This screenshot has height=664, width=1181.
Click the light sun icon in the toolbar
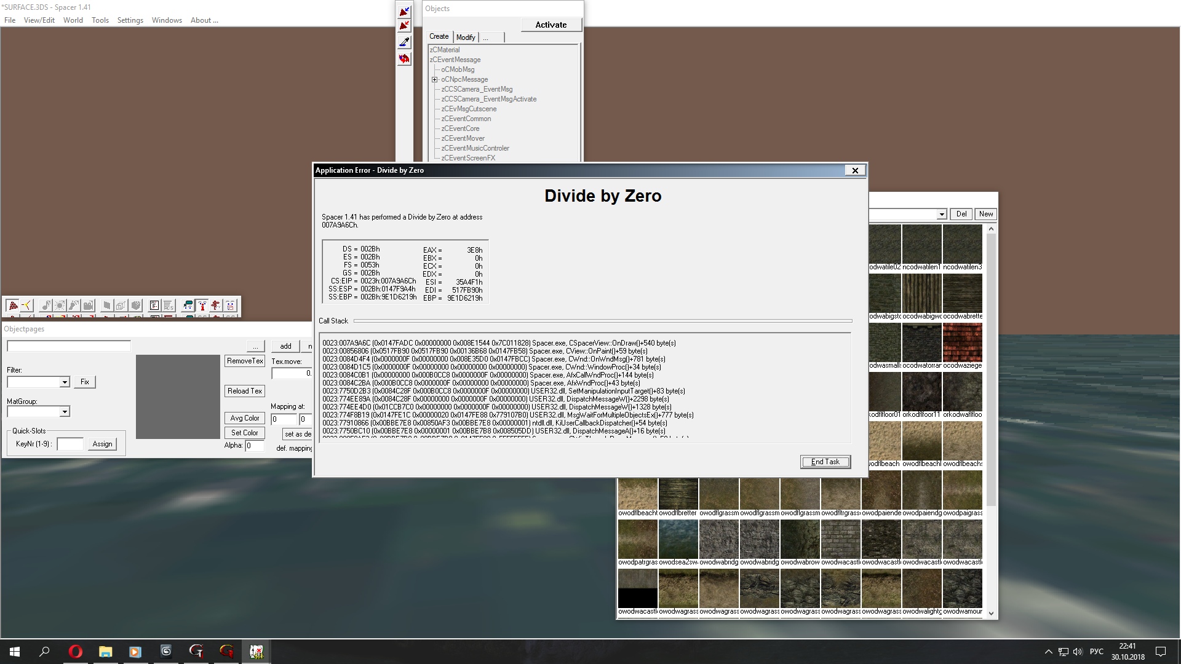coord(60,305)
